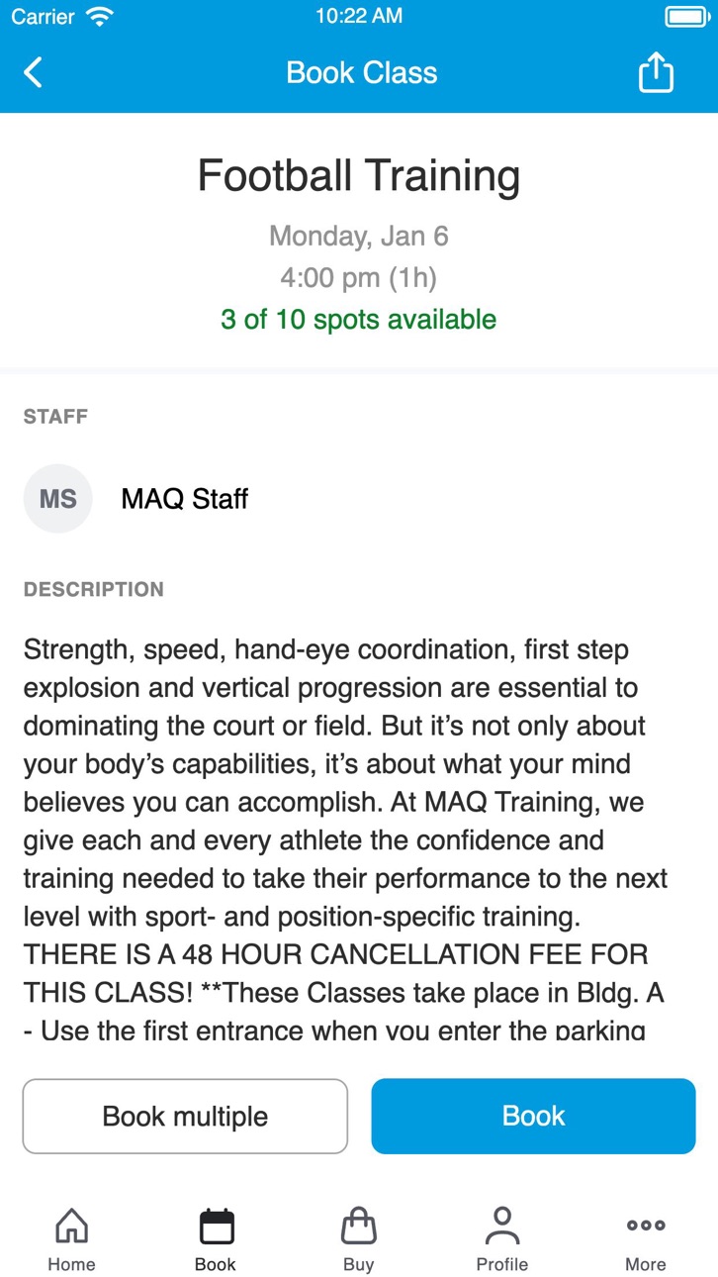Screen dimensions: 718x1277
Task: Tap the Home house icon
Action: tap(71, 1226)
